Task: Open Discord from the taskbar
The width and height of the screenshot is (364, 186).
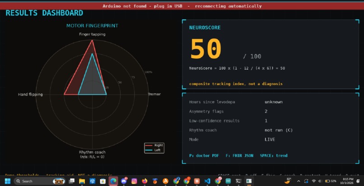Action: pyautogui.click(x=124, y=181)
